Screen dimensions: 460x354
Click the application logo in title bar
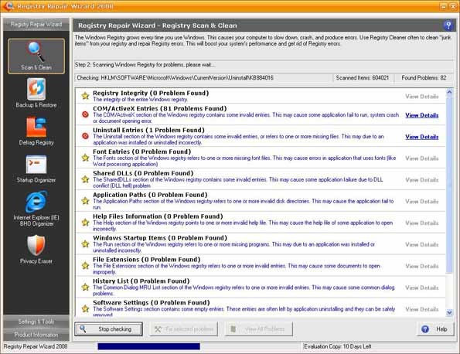(x=9, y=6)
